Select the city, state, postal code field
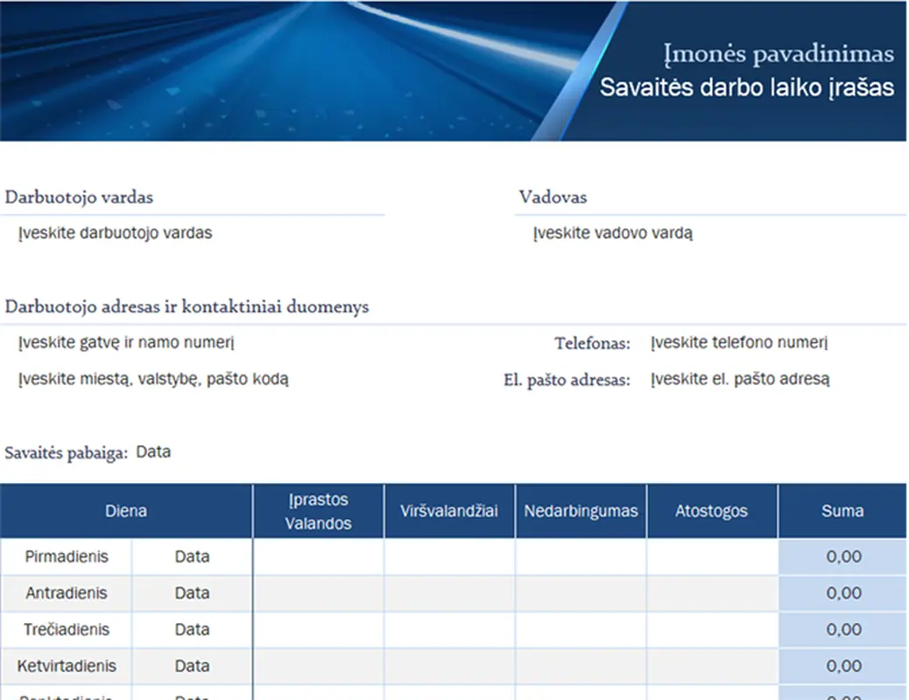This screenshot has width=909, height=700. pos(153,380)
